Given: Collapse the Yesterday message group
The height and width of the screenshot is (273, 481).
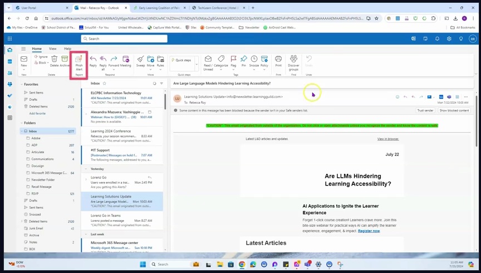Looking at the screenshot, I should point(86,169).
